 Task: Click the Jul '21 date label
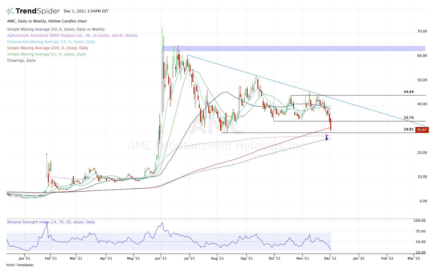190,259
